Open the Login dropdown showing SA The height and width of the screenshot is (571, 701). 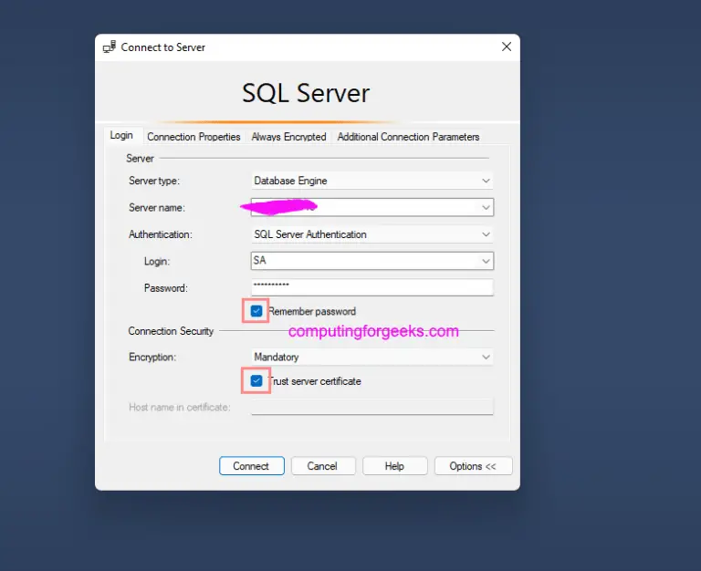point(486,261)
